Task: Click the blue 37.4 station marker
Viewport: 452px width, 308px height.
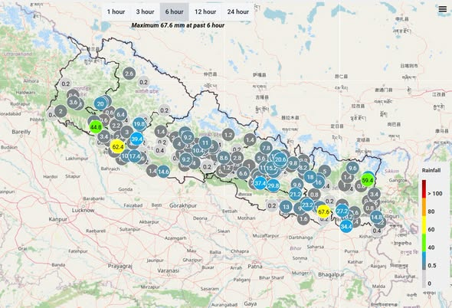Action: point(260,183)
